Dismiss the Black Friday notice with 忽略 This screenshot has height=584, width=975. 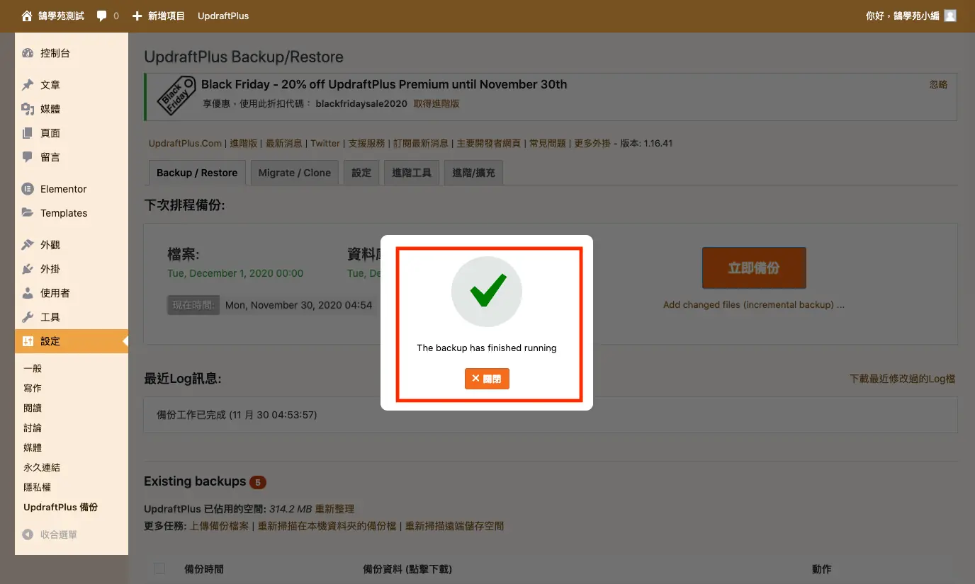[x=938, y=84]
